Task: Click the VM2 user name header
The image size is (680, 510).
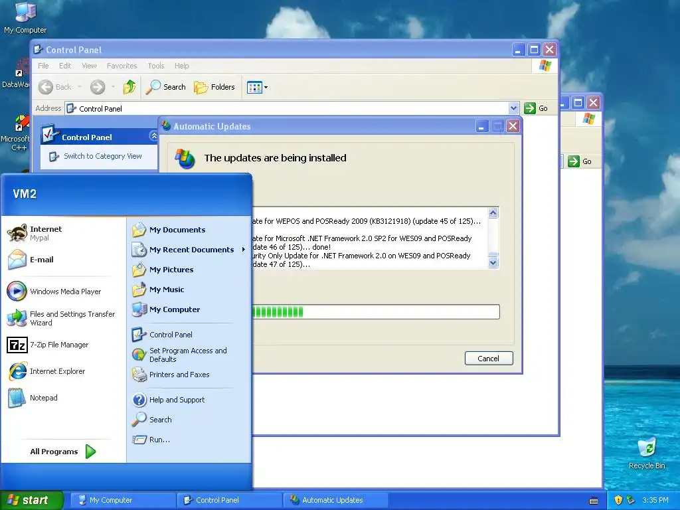Action: coord(25,194)
